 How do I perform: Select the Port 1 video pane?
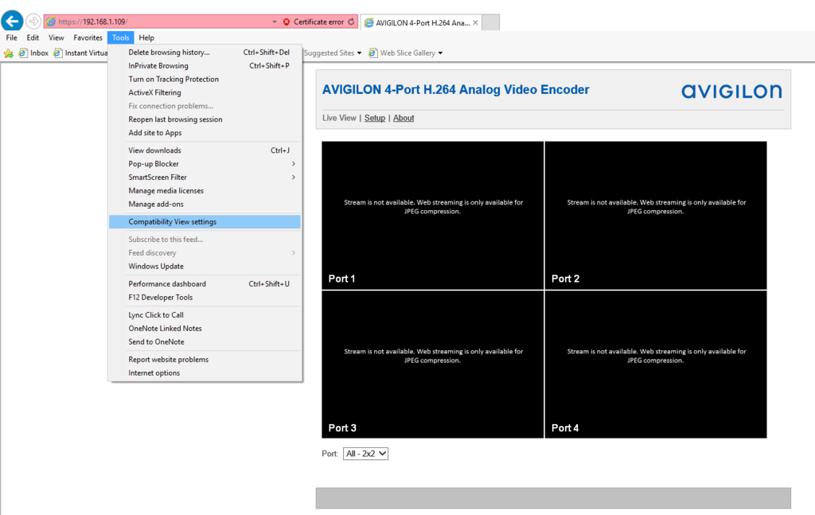[432, 215]
